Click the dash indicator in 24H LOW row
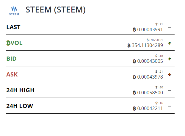Viewport: 185px width, 136px height. click(x=170, y=106)
